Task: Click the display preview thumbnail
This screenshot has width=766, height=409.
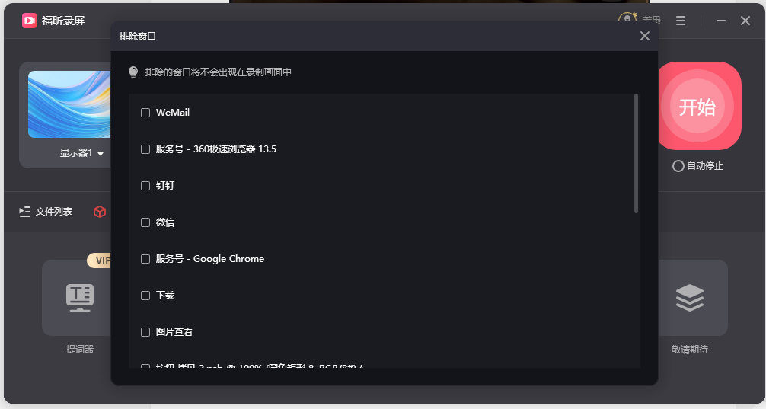Action: point(69,104)
